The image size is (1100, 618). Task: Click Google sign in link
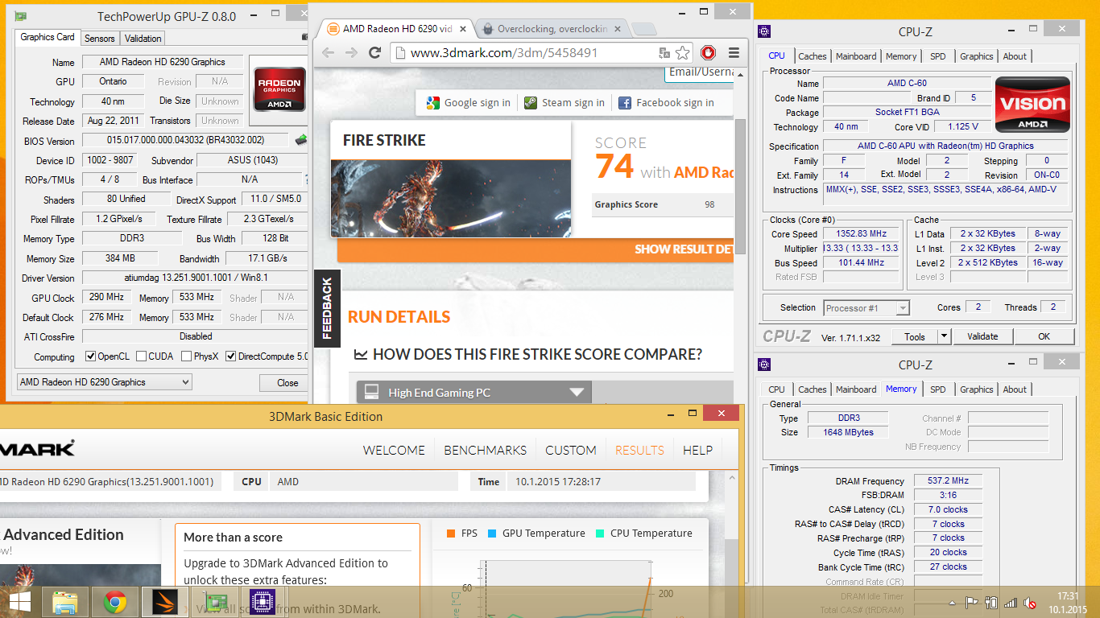(469, 102)
